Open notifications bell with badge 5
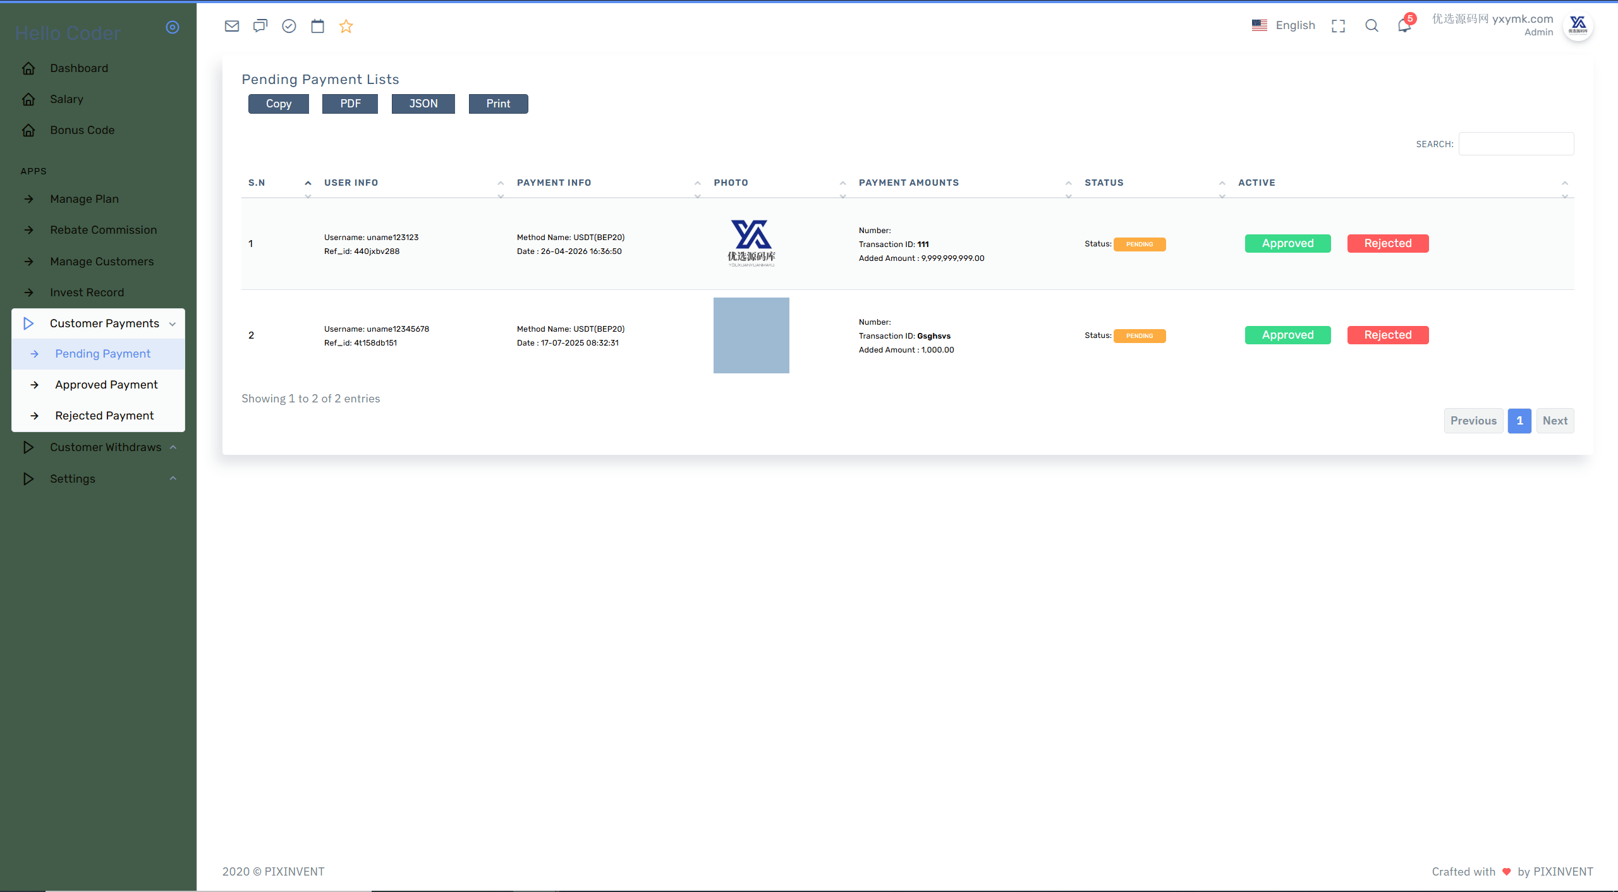The height and width of the screenshot is (892, 1618). click(x=1404, y=25)
